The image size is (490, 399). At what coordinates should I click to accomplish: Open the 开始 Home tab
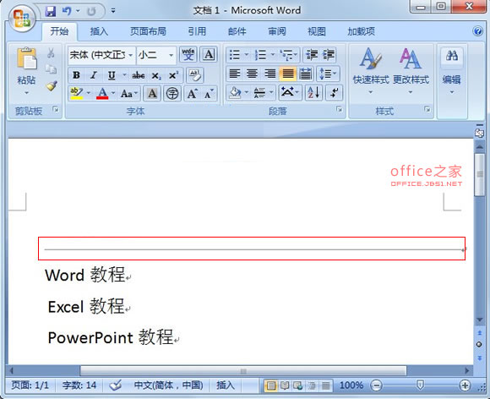(x=59, y=31)
